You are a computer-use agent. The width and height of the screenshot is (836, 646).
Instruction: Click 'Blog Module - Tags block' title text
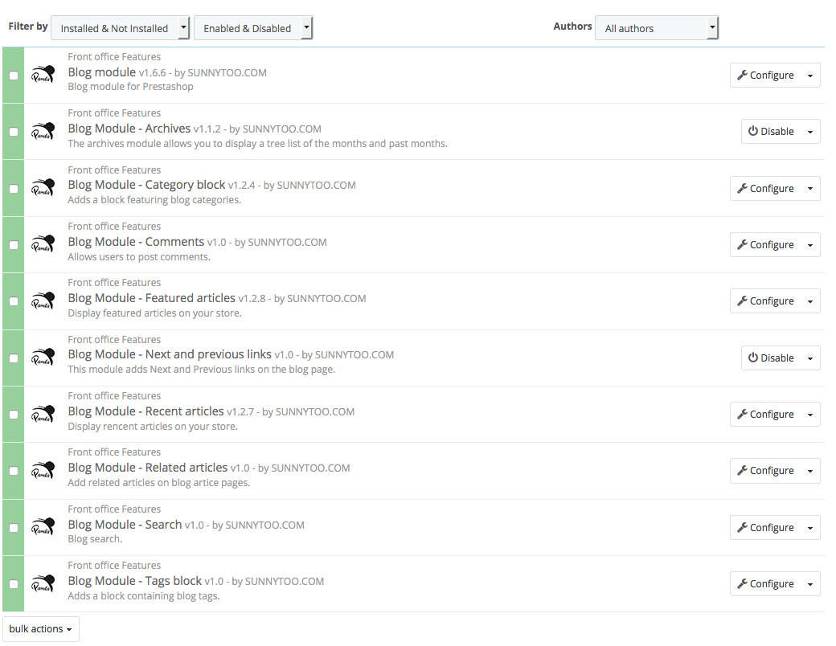tap(135, 581)
